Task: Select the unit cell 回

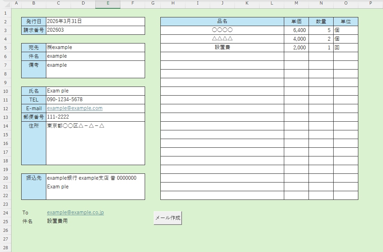Action: pyautogui.click(x=346, y=48)
